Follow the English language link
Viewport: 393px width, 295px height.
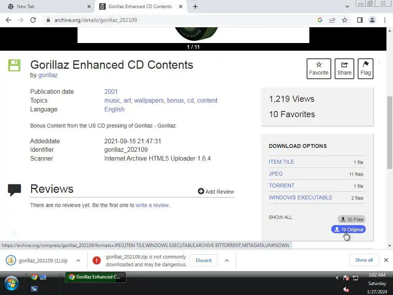[114, 109]
